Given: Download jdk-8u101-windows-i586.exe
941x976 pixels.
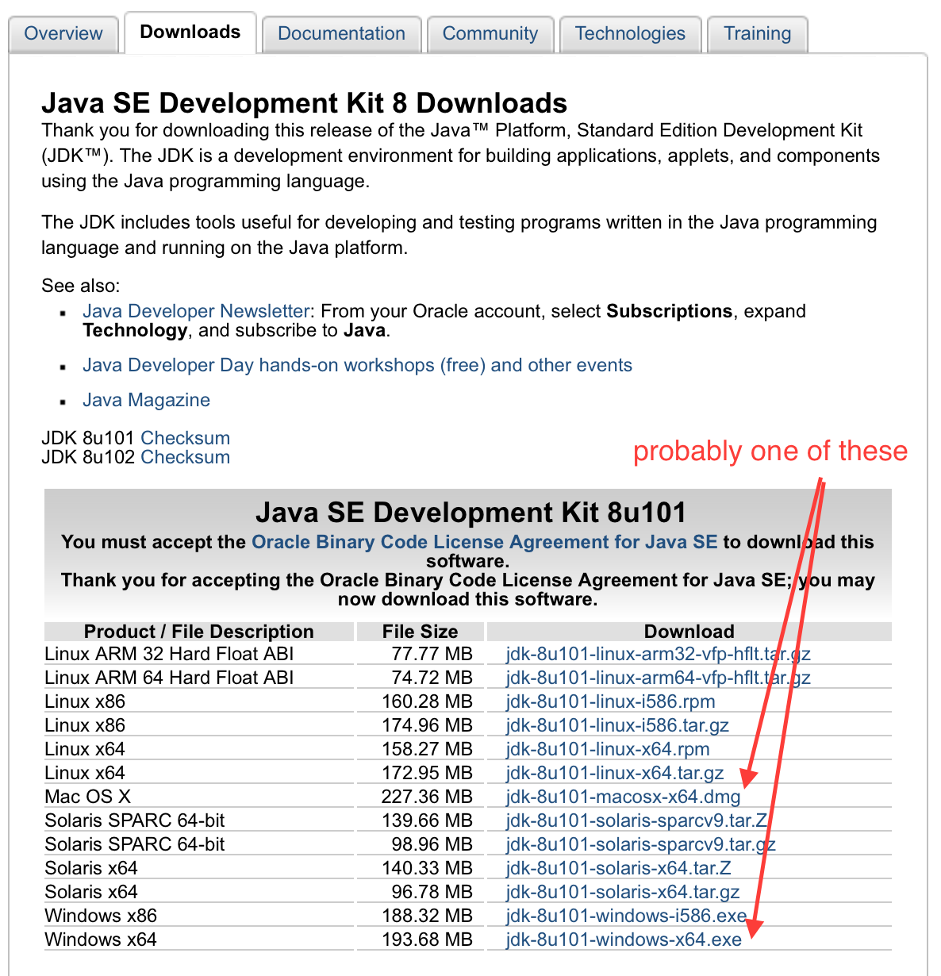Looking at the screenshot, I should [626, 916].
